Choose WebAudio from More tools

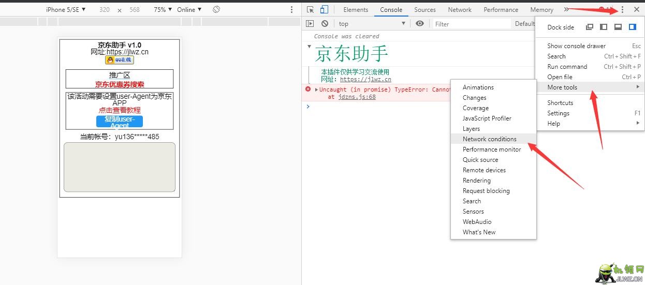click(x=493, y=221)
